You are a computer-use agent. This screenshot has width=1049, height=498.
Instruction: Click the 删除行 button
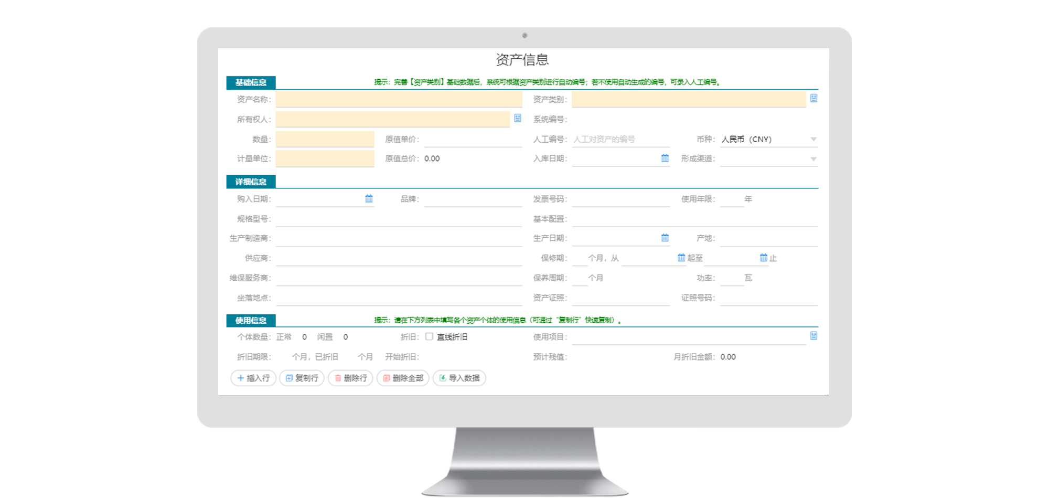(x=350, y=378)
